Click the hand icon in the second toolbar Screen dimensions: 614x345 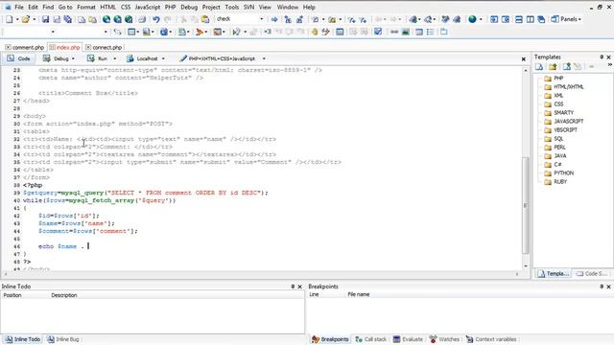tap(315, 32)
